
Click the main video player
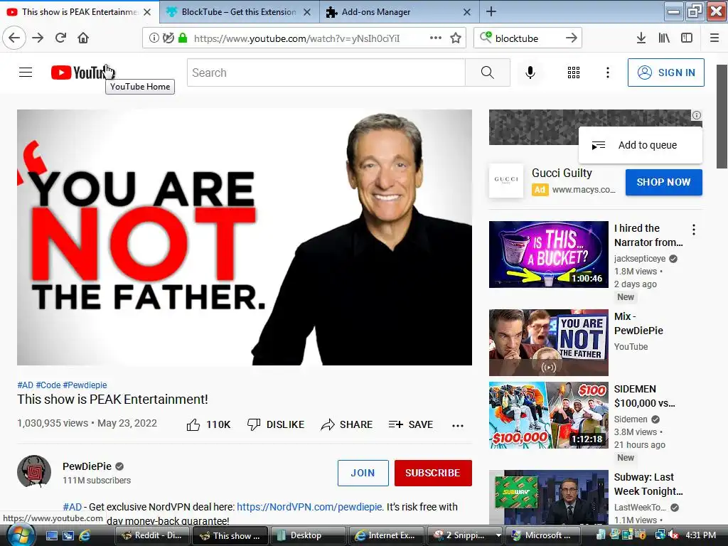click(245, 237)
